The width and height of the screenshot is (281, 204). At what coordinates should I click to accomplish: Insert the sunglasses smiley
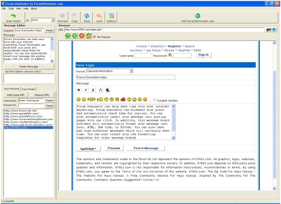[x=117, y=99]
